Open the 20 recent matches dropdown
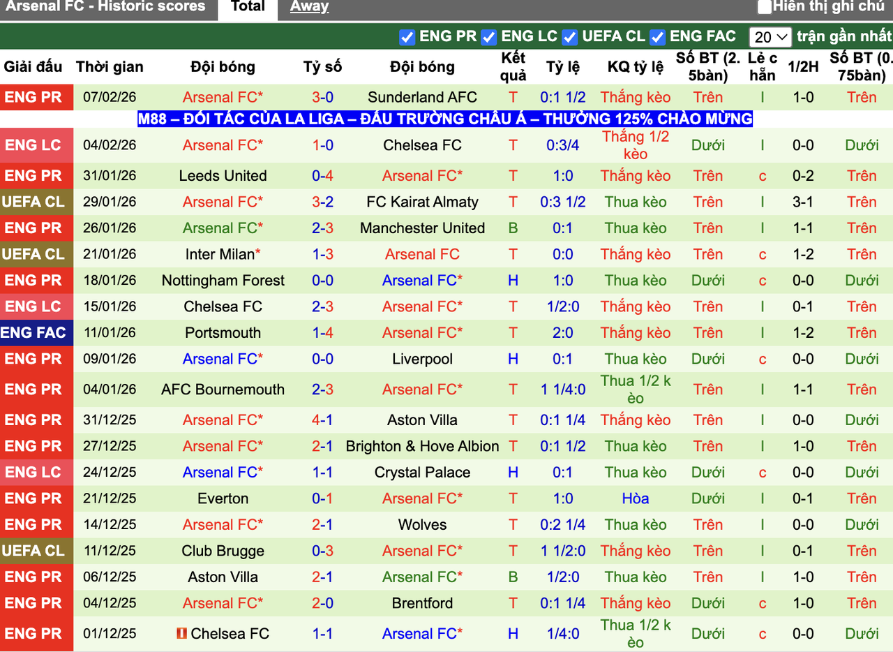 click(770, 37)
